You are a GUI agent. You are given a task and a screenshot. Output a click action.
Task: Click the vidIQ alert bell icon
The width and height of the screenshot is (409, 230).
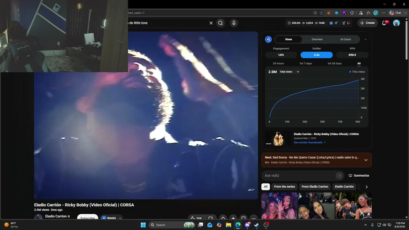(348, 23)
